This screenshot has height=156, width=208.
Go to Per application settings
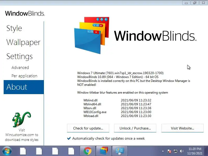pos(24,76)
